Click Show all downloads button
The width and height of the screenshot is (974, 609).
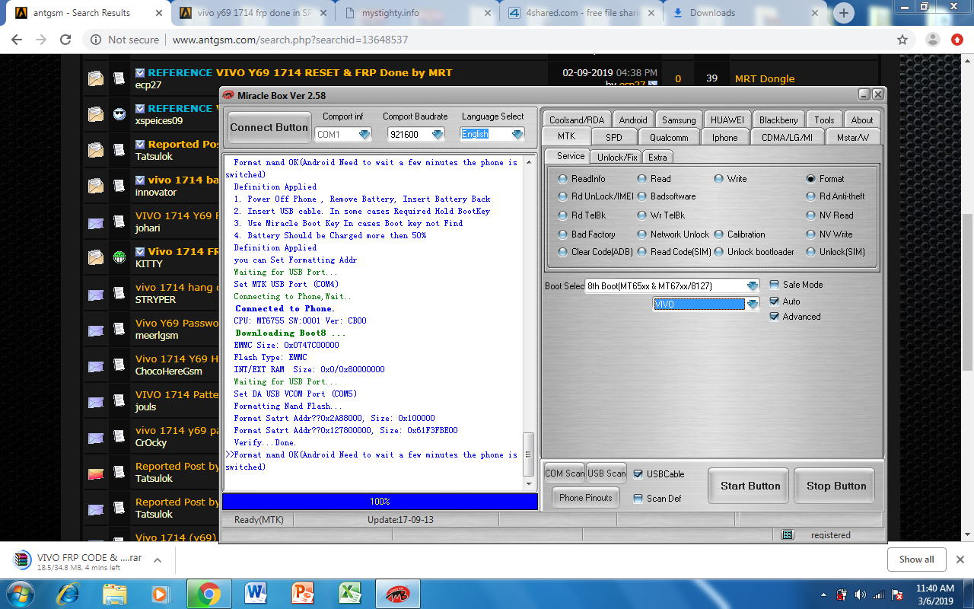[917, 560]
